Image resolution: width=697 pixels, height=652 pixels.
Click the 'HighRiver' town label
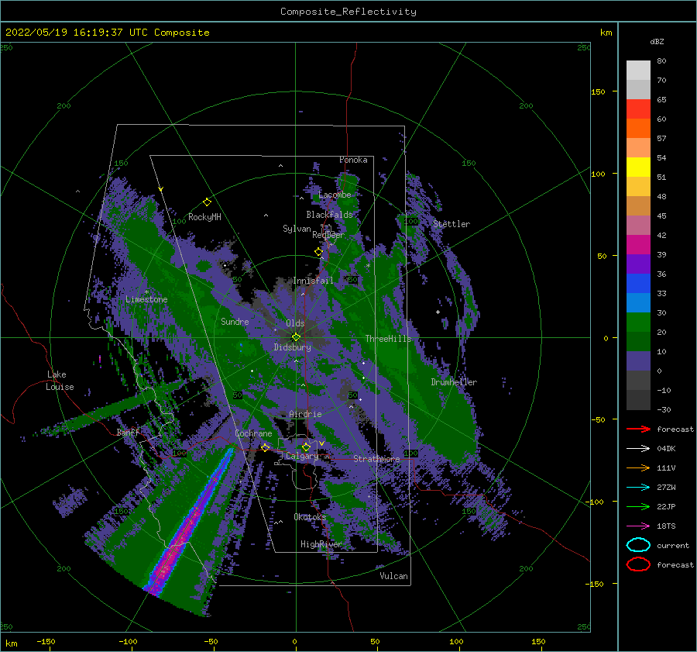click(x=321, y=544)
